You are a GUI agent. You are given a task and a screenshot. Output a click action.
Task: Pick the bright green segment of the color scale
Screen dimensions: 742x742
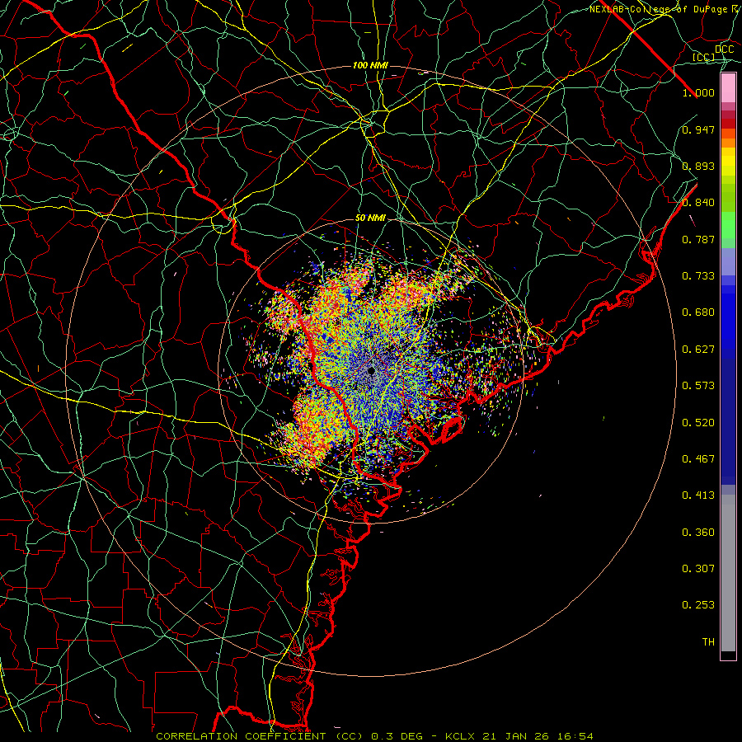[x=728, y=225]
